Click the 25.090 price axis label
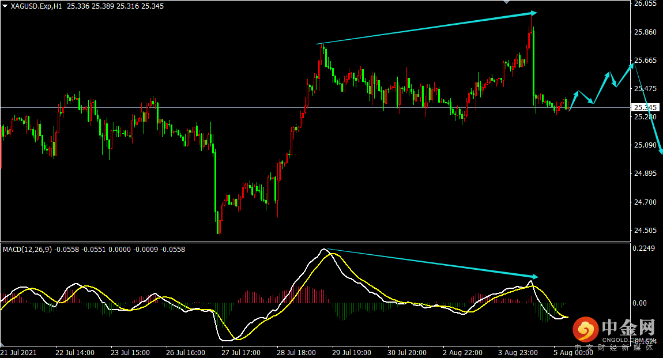This screenshot has height=358, width=663. pyautogui.click(x=645, y=145)
